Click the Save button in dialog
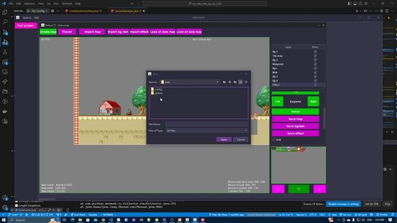This screenshot has height=223, width=397. coord(224,139)
